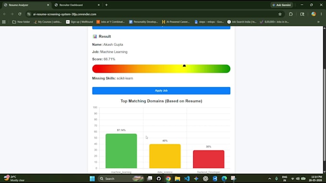Open the AI-Powered Career bookmark
The image size is (326, 183).
[176, 22]
